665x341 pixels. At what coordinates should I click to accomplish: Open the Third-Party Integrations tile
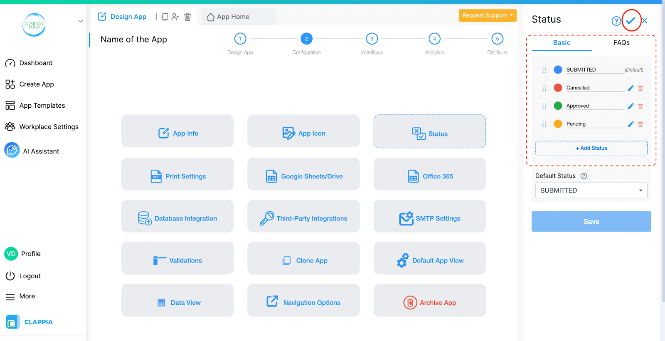coord(303,216)
